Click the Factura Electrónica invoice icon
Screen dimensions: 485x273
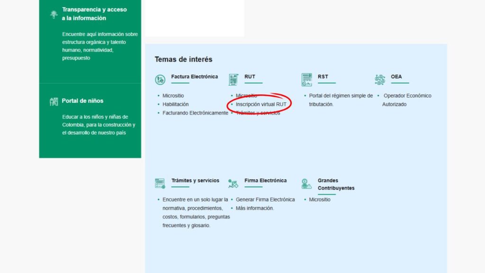[160, 80]
